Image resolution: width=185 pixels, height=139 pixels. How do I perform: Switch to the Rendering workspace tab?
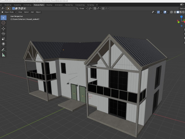(x=69, y=5)
